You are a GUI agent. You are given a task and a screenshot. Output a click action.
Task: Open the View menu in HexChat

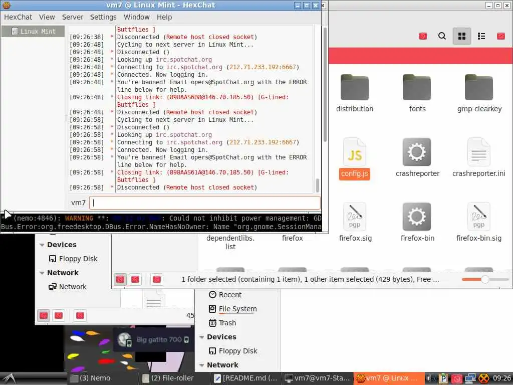[47, 17]
